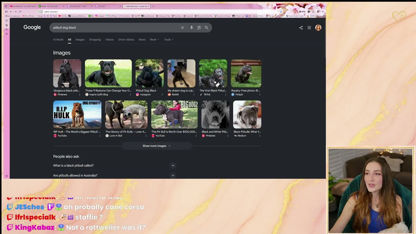The image size is (416, 234).
Task: Switch to AI Mode tab
Action: (x=58, y=40)
